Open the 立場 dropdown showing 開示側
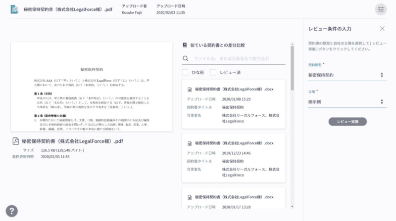396x221 pixels. click(x=347, y=102)
